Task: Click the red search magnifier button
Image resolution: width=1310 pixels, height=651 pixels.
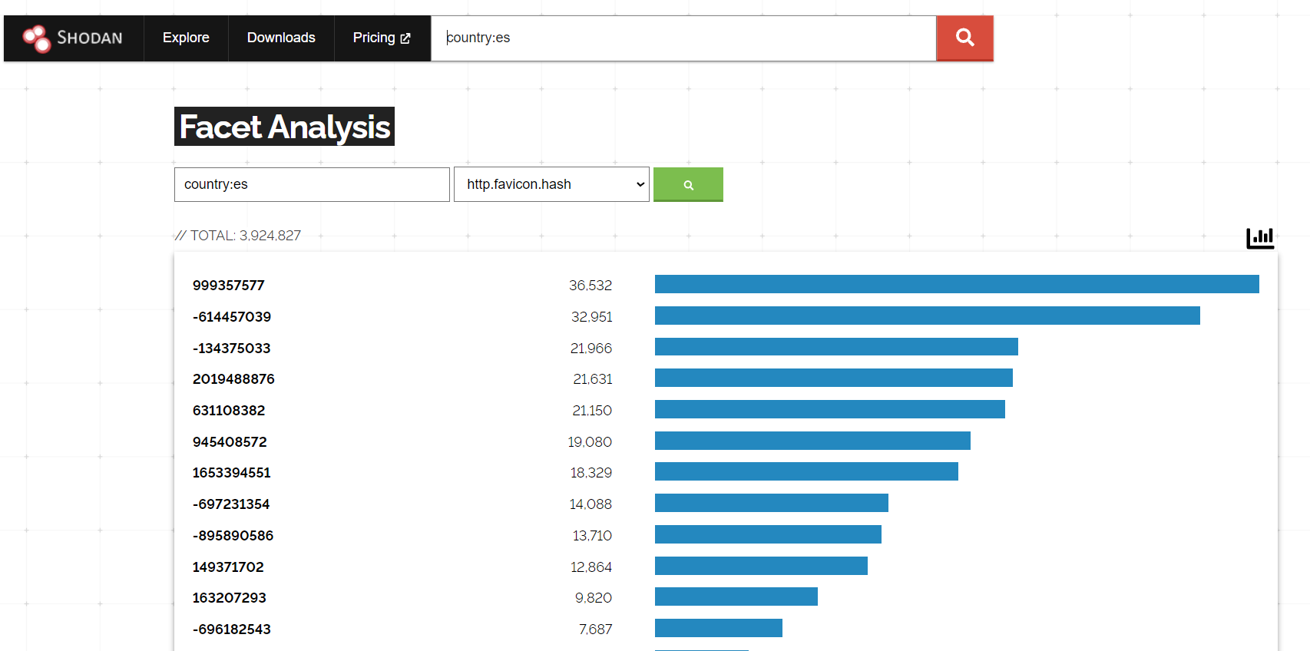Action: [964, 38]
